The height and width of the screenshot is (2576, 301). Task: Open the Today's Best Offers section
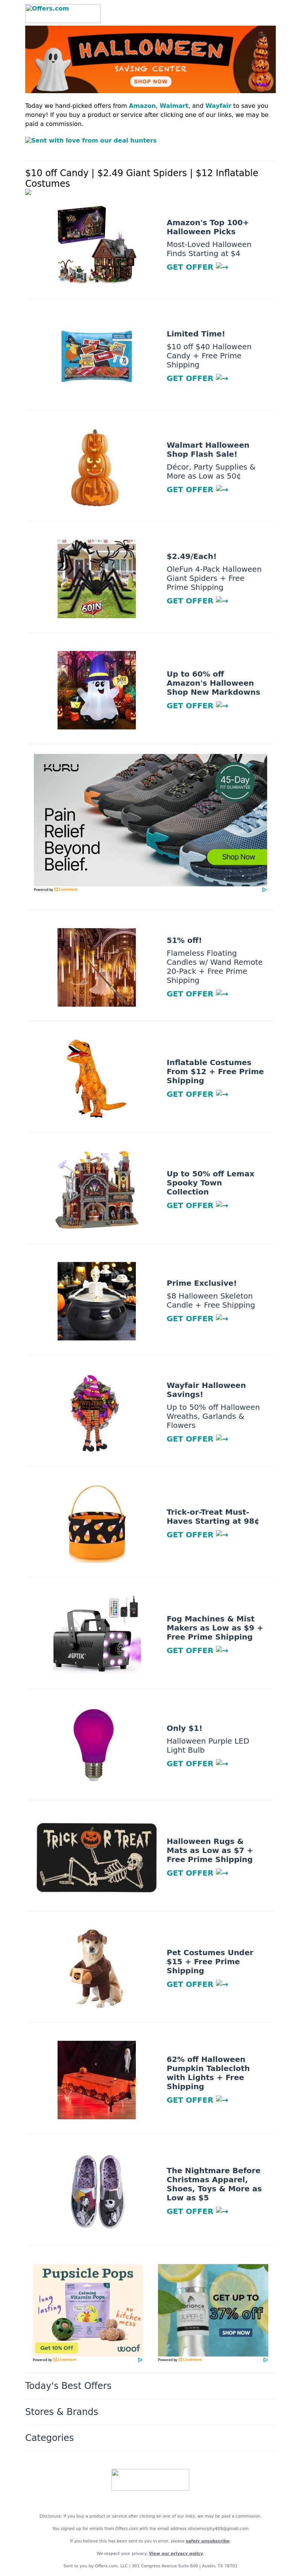pyautogui.click(x=68, y=2385)
